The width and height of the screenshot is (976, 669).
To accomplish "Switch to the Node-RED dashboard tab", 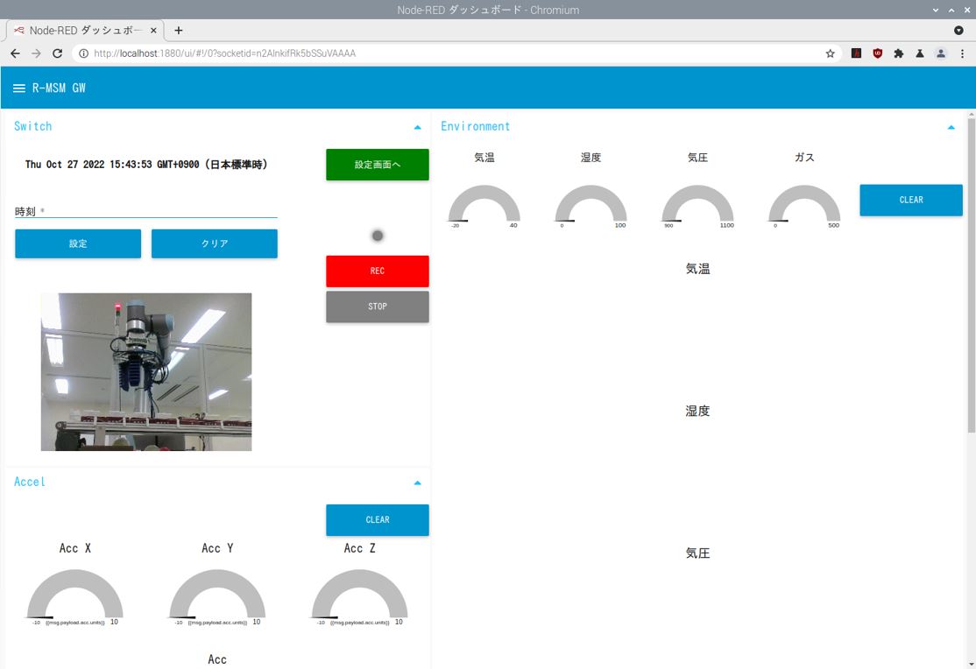I will 83,30.
